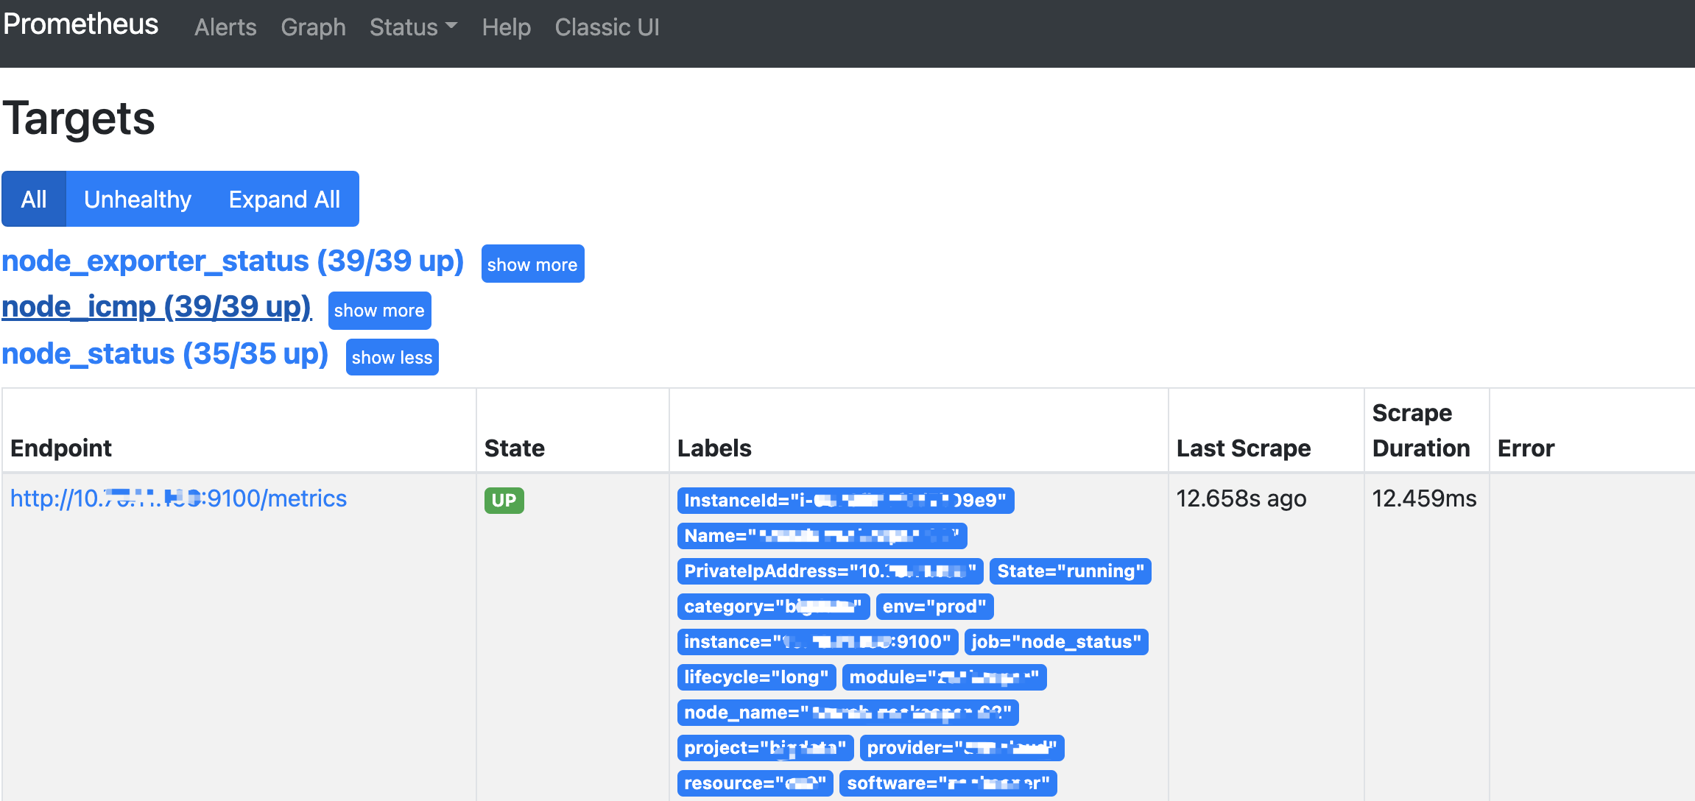Jump to node_exporter_status (39/39 up) heading link
Image resolution: width=1695 pixels, height=801 pixels.
pos(233,261)
